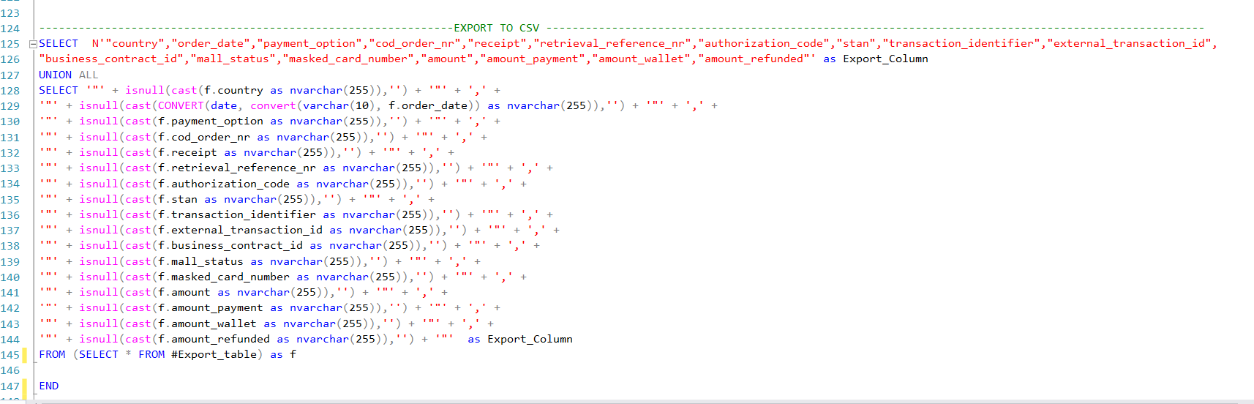The width and height of the screenshot is (1254, 404).
Task: Click f.external_transaction_id on line 137
Action: [240, 230]
